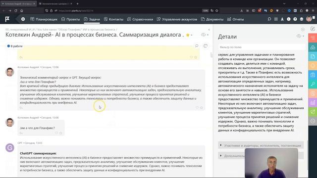Open the Проекты menu

(x=71, y=19)
